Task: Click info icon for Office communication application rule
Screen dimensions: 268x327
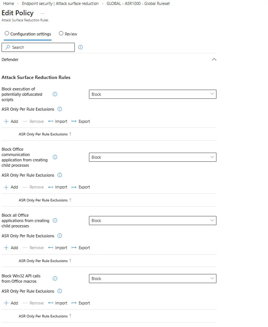Action: point(55,157)
